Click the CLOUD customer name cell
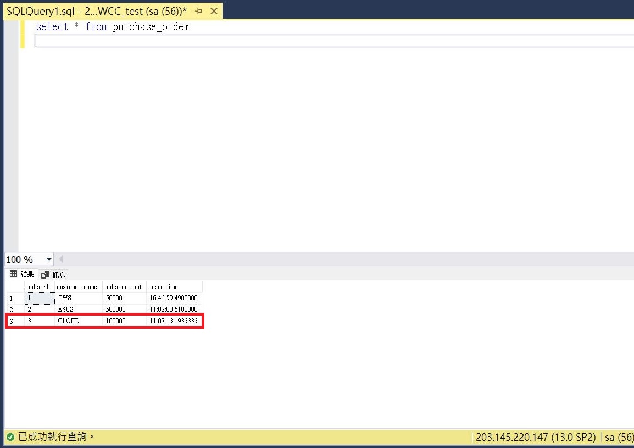 (79, 321)
